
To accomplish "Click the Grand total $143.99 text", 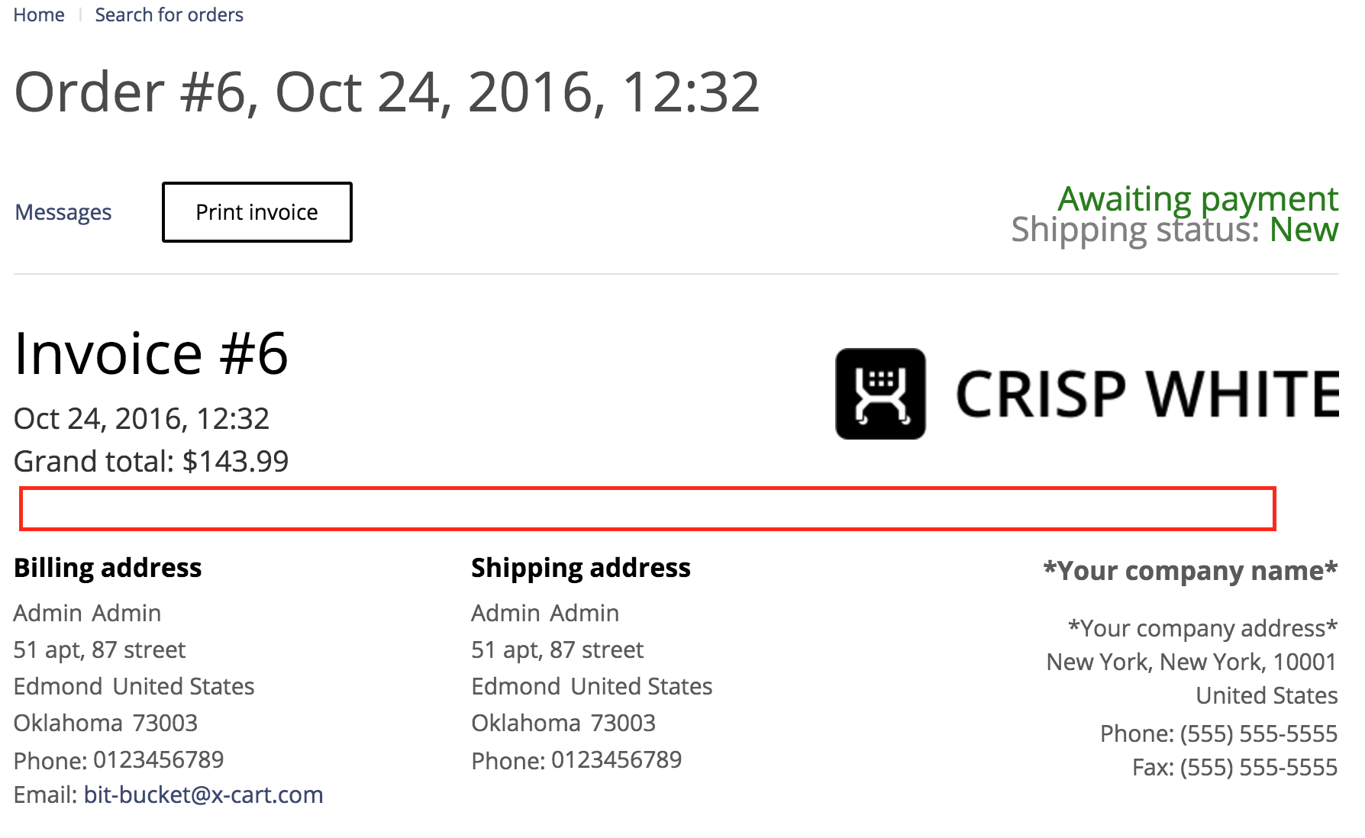I will point(151,462).
